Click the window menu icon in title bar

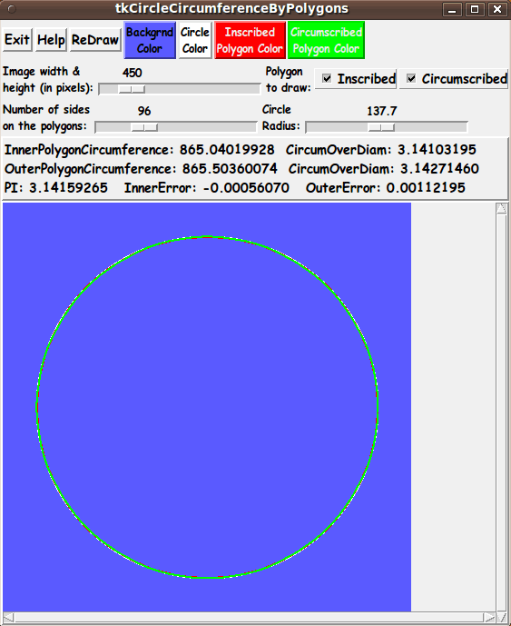pos(12,9)
